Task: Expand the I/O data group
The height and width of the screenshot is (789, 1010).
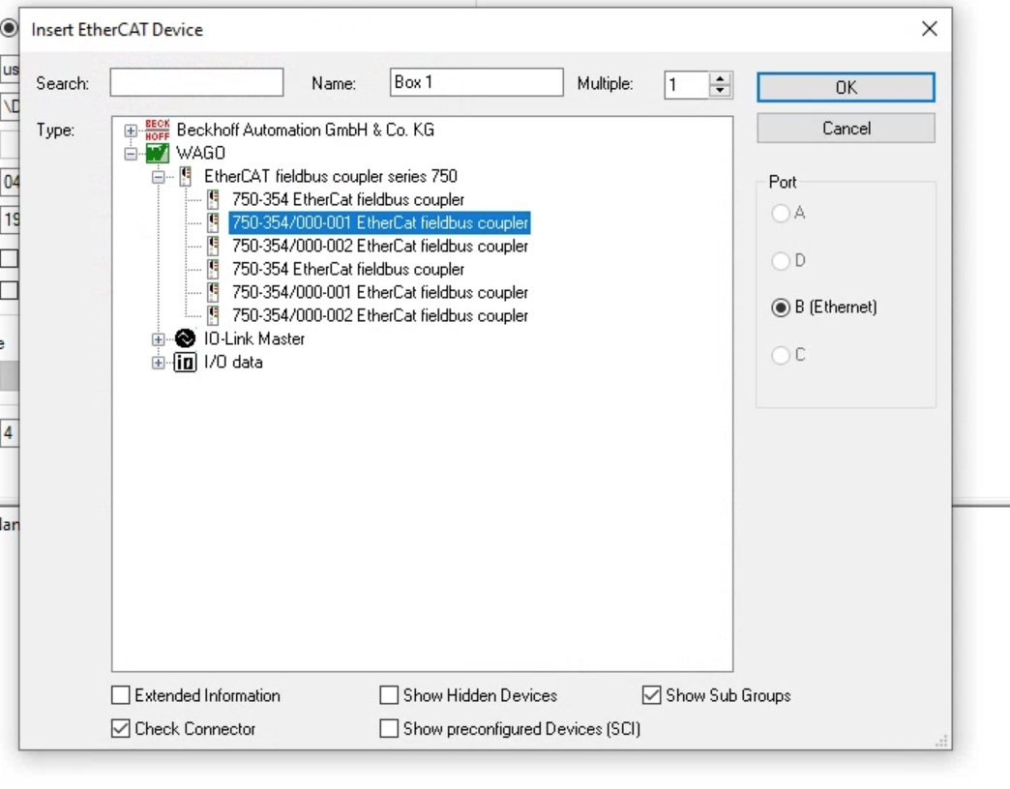Action: (x=159, y=363)
